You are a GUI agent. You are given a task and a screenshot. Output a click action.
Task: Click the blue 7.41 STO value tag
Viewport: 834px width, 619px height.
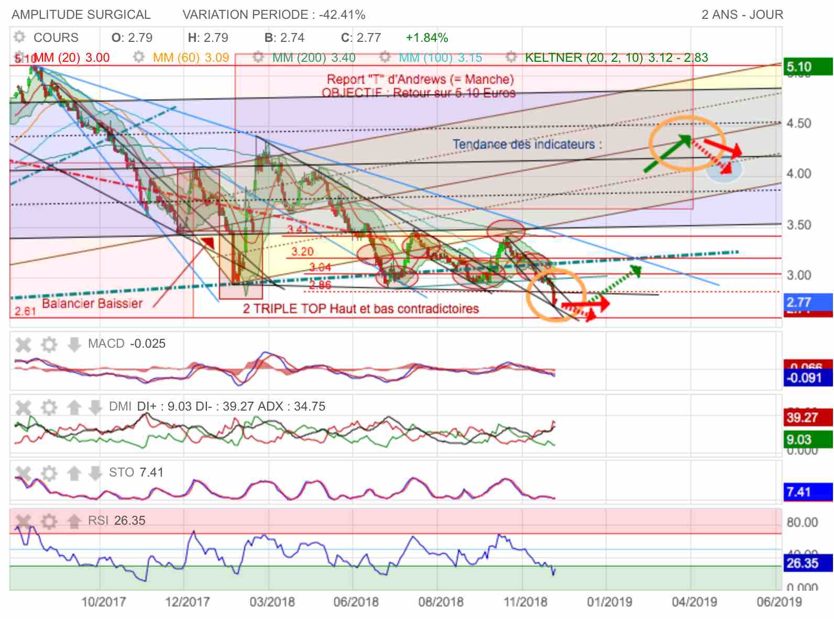click(807, 492)
